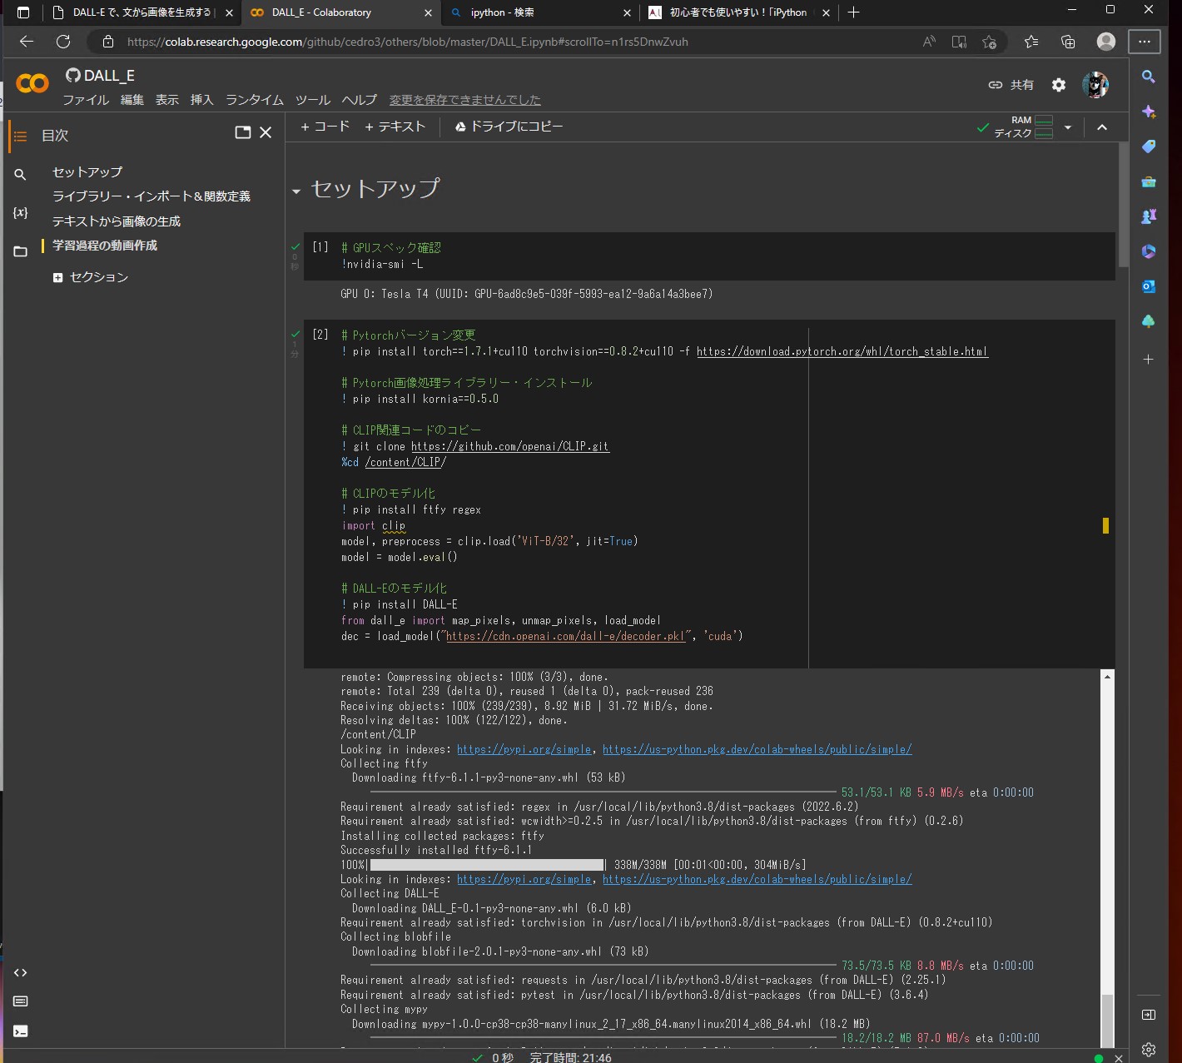Collapse the セットアップ section heading

click(x=296, y=191)
